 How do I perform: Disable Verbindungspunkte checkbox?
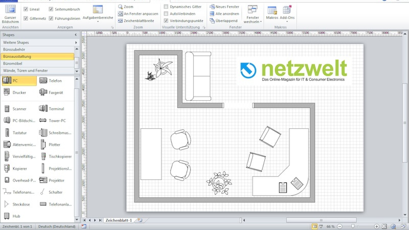pos(166,21)
